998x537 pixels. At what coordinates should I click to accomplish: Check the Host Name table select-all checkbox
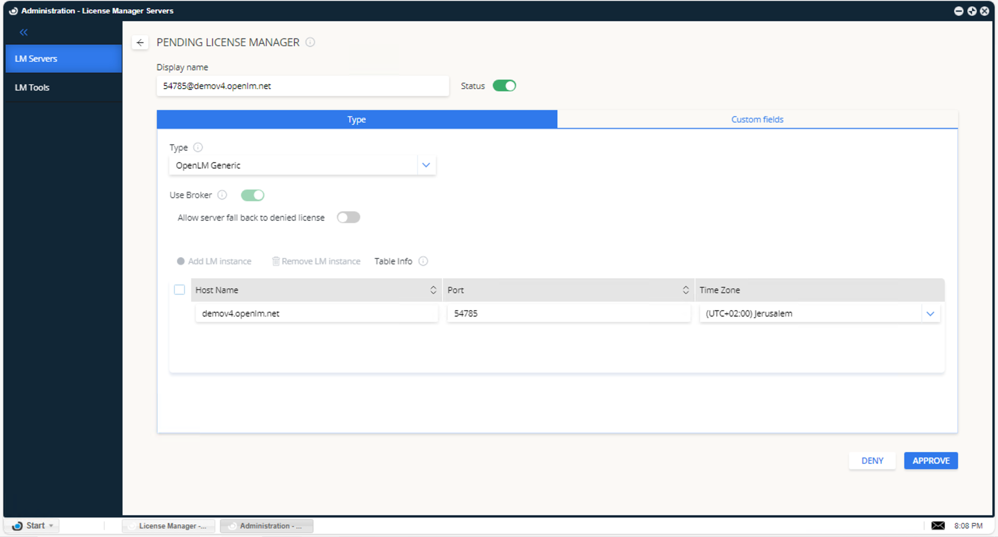[x=179, y=290]
